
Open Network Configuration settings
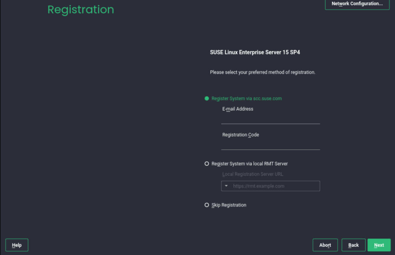[x=357, y=4]
